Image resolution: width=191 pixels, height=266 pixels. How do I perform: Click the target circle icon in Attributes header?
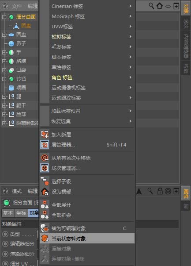[x=168, y=191]
